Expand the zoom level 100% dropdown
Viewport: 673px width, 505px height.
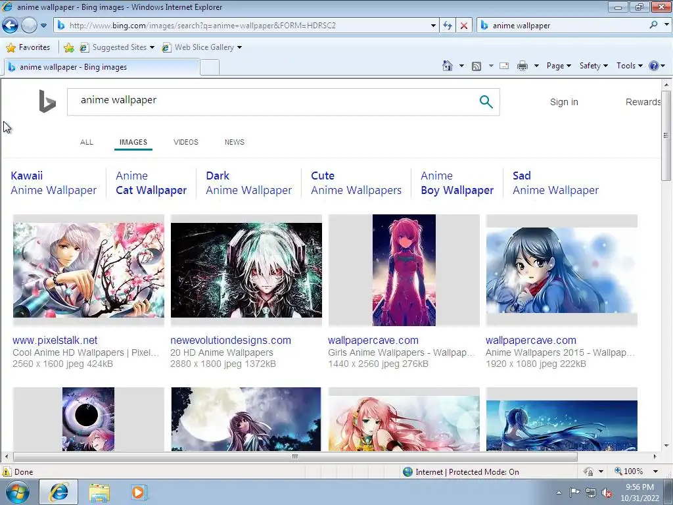655,471
